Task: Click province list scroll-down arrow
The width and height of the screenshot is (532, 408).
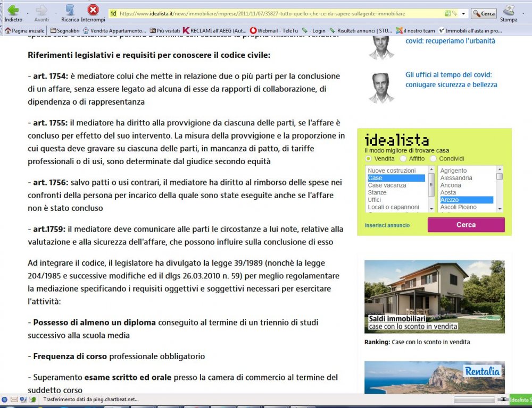Action: pyautogui.click(x=500, y=209)
